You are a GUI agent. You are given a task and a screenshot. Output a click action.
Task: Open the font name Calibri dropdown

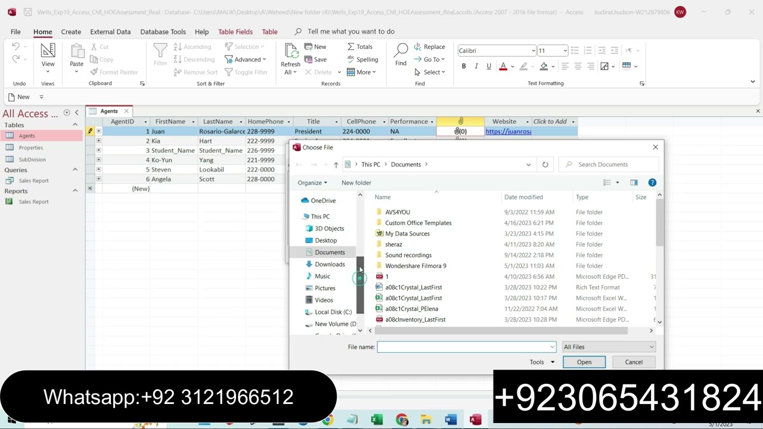tap(533, 51)
